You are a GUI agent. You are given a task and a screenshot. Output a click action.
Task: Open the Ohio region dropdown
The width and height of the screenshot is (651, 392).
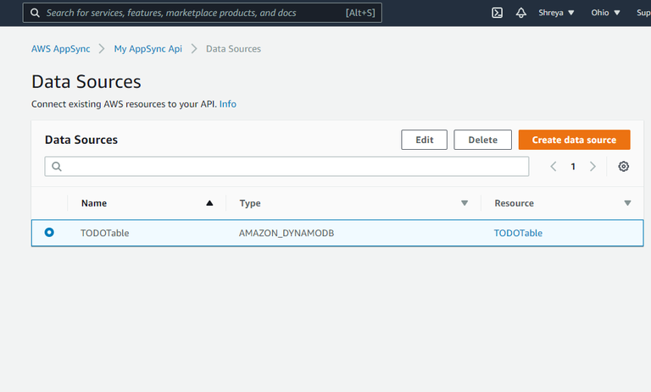[605, 13]
